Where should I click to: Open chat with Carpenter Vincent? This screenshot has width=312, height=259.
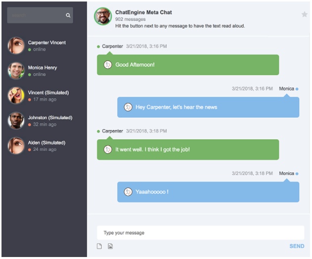click(47, 46)
